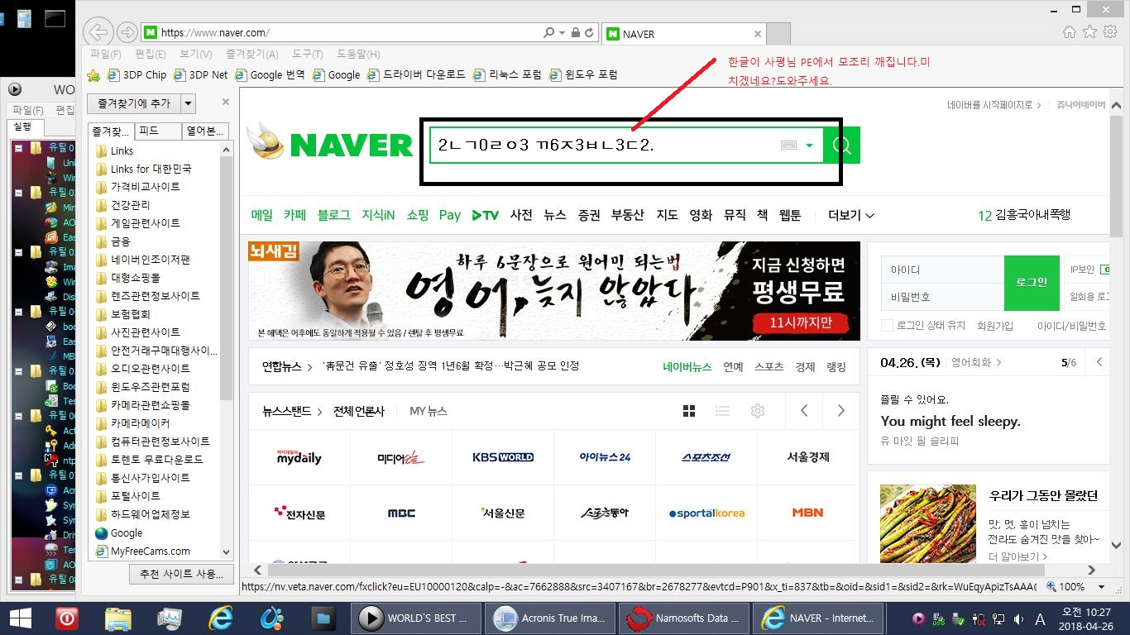
Task: Click 추천 사이트 사용 button
Action: click(x=182, y=574)
